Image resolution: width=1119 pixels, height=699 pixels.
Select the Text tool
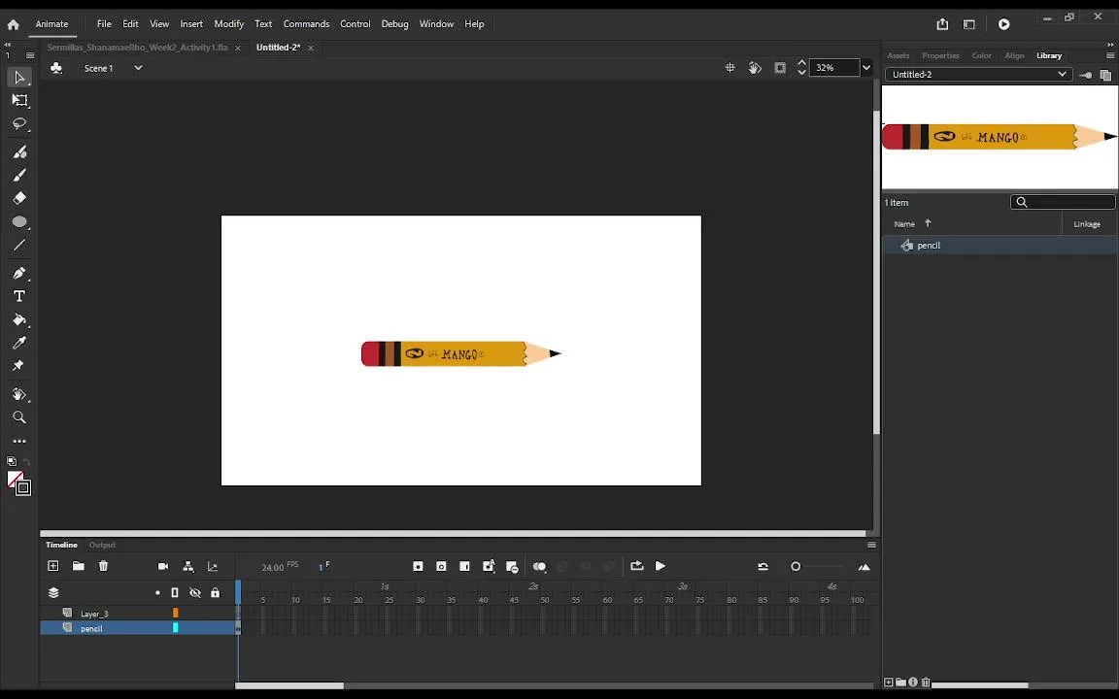pyautogui.click(x=19, y=296)
